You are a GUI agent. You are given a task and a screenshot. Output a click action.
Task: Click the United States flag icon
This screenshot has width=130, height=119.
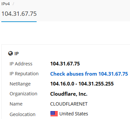[54, 114]
